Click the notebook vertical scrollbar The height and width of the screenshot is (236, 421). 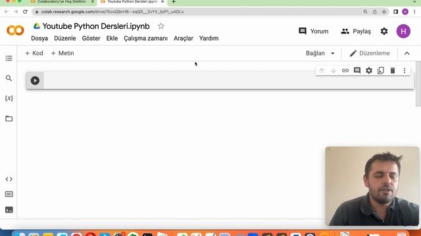point(418,84)
